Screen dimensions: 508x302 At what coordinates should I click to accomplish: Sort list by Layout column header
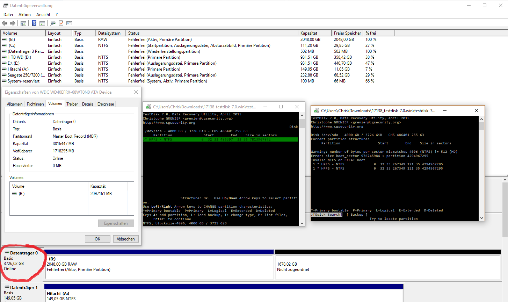(59, 33)
